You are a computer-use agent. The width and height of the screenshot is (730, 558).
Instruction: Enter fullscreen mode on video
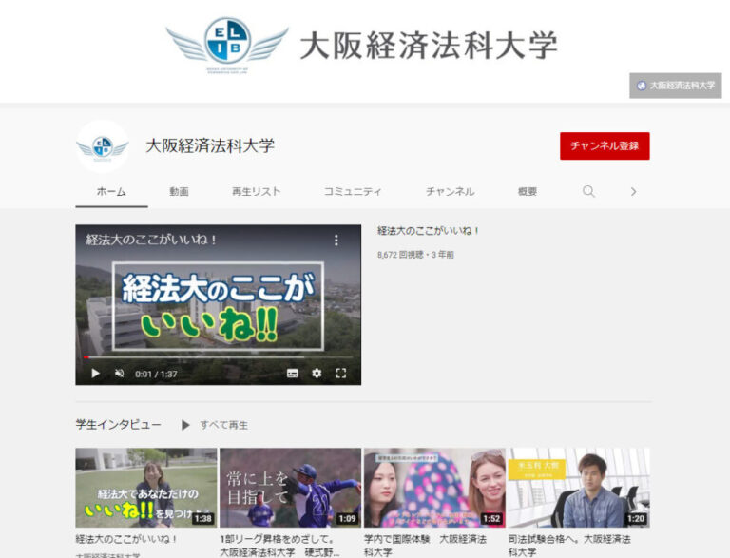(340, 374)
